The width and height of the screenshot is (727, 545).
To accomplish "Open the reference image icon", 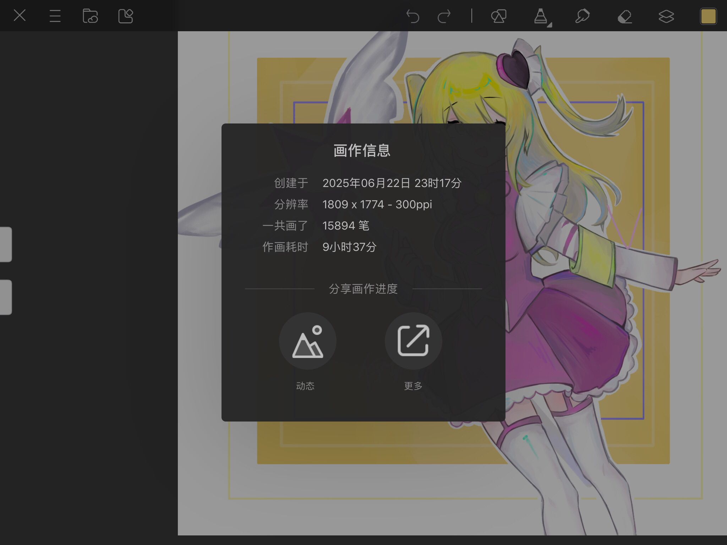I will (125, 16).
